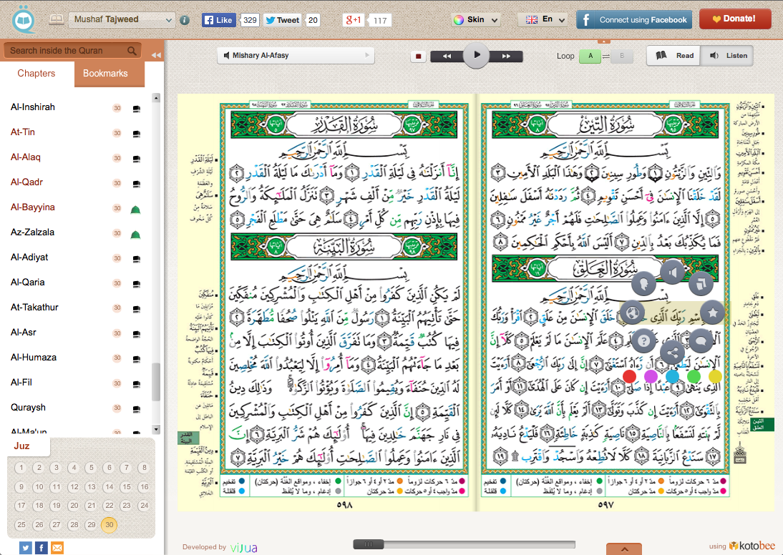Click the page slider handle at bottom
783x555 pixels.
[x=368, y=544]
